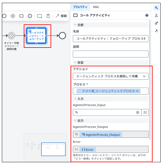This screenshot has width=164, height=165.
Task: Open variable options beside AgenticProcces_Input field
Action: [145, 113]
